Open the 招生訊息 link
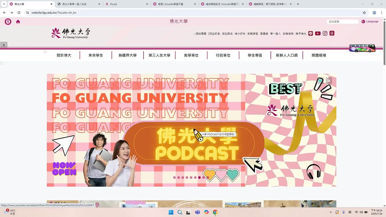386x217 pixels. pyautogui.click(x=215, y=34)
